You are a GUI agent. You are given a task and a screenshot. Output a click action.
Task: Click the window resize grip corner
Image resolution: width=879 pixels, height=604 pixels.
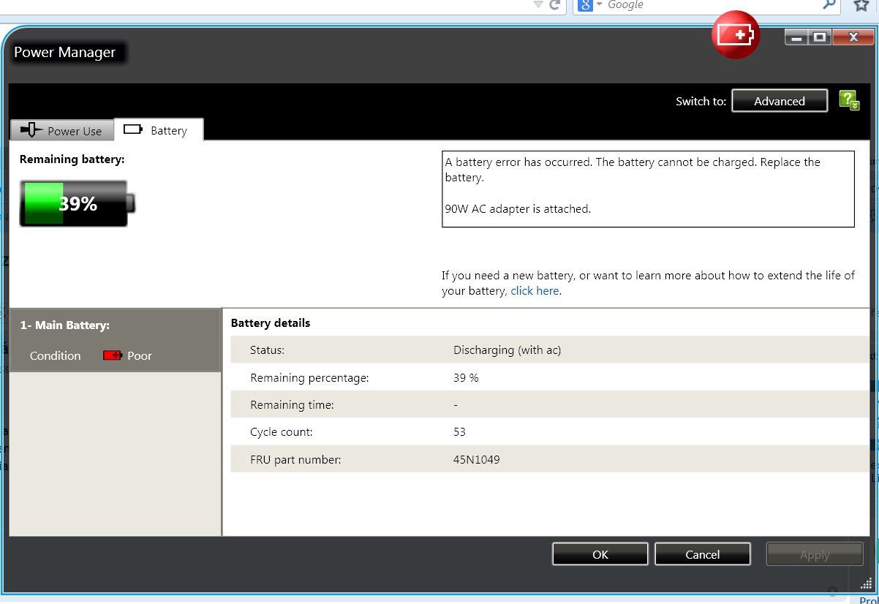tap(867, 583)
